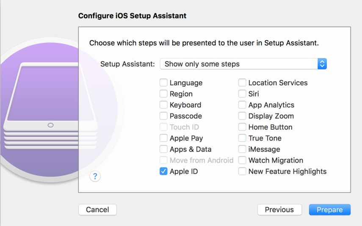Go back with the Previous button

(x=279, y=209)
